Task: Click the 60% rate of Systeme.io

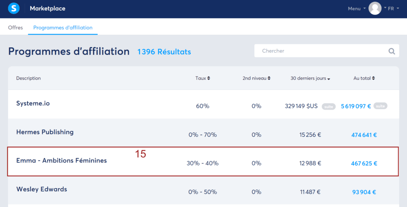Action: click(203, 106)
